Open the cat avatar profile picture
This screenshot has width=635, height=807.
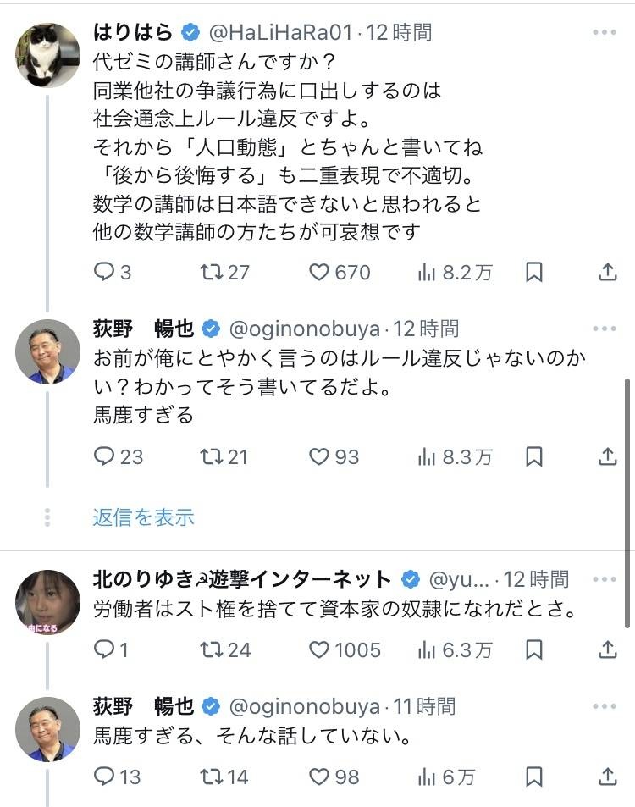(47, 54)
